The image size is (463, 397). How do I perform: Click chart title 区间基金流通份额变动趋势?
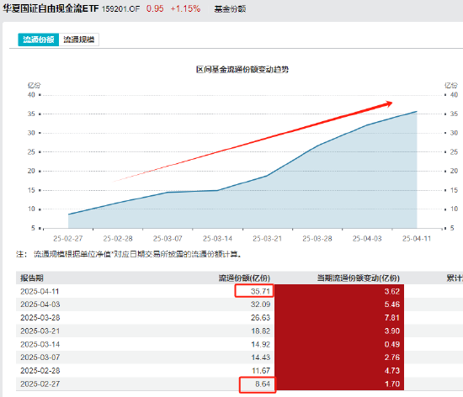coord(242,70)
